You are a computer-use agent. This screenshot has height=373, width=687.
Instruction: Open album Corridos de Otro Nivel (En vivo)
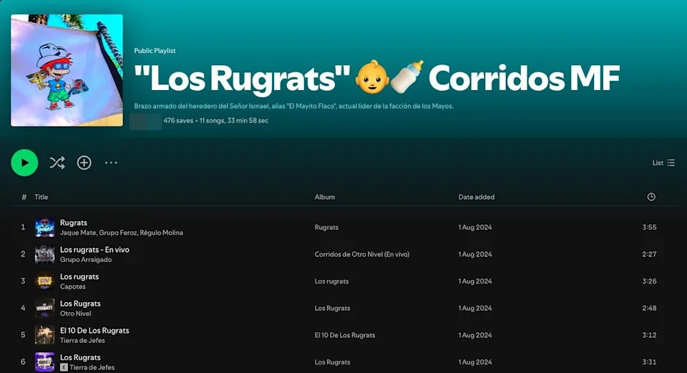[x=362, y=254]
